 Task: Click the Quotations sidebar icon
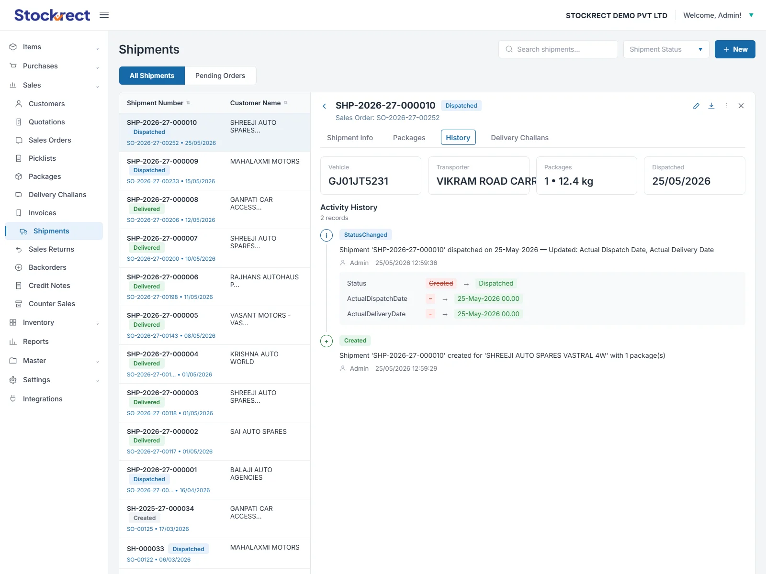click(x=19, y=122)
